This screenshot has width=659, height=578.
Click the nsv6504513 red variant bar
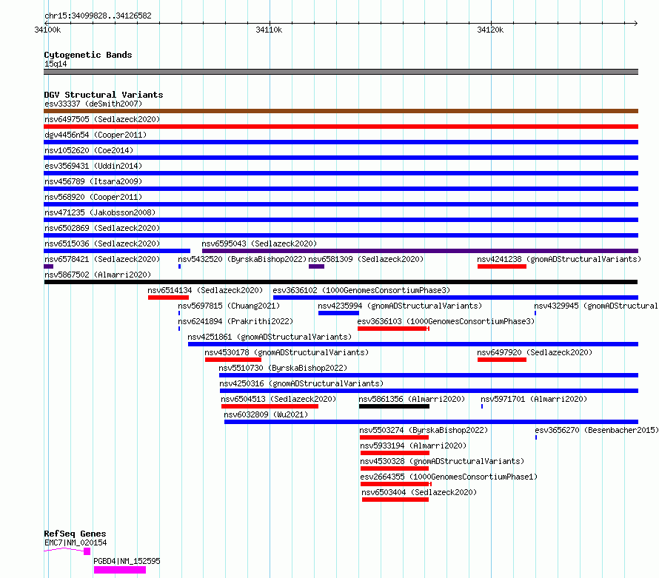point(270,406)
